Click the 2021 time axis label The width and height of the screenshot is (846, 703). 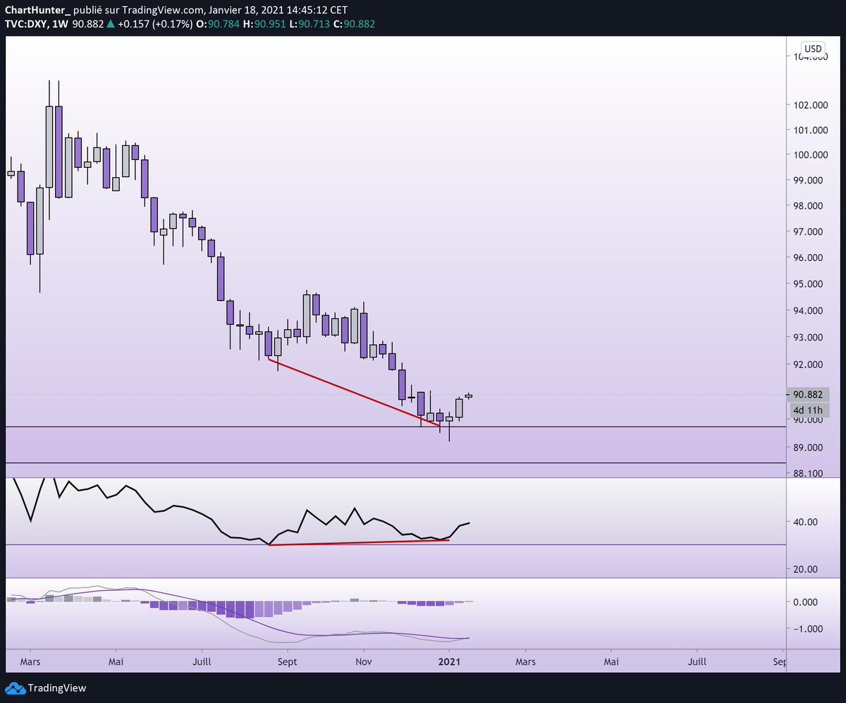pyautogui.click(x=449, y=662)
